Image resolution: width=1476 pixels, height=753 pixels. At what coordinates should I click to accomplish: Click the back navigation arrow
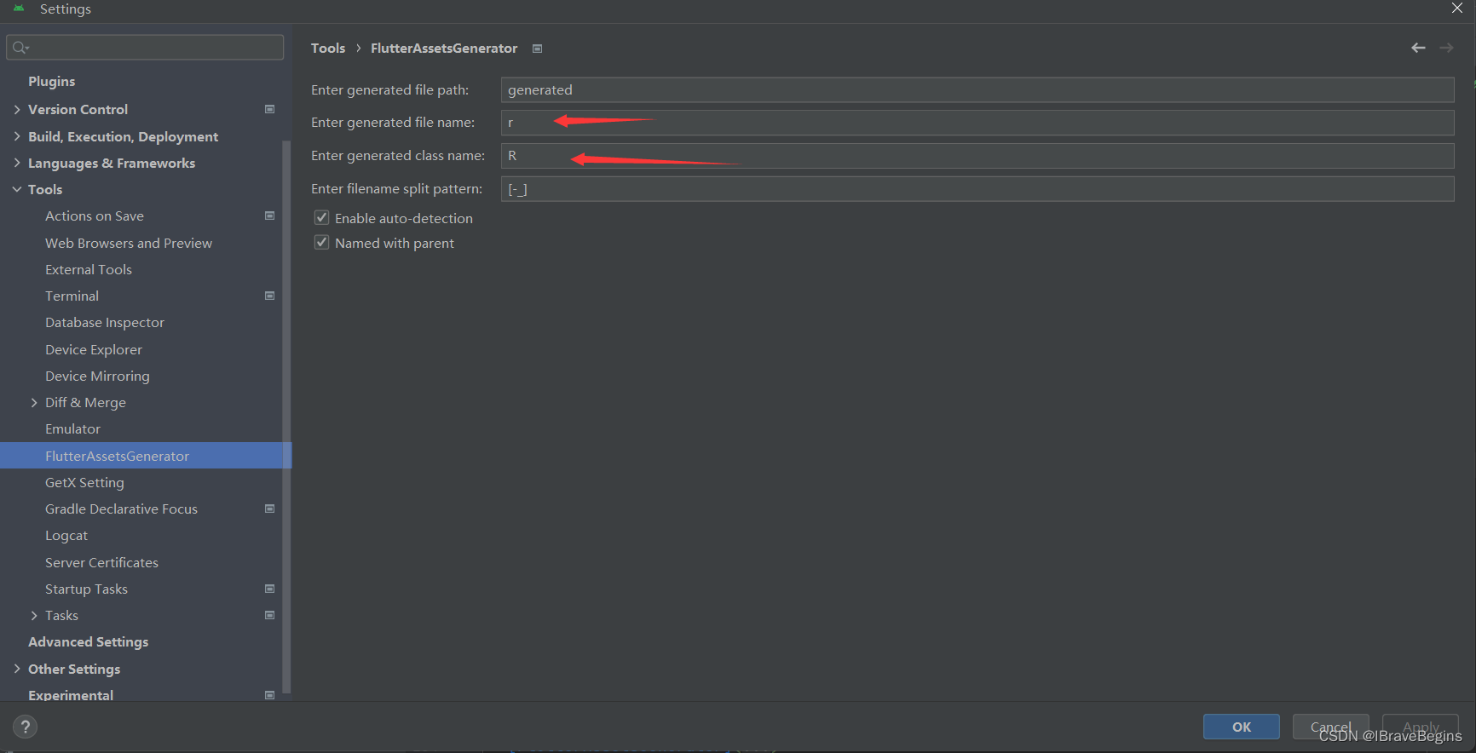1418,48
